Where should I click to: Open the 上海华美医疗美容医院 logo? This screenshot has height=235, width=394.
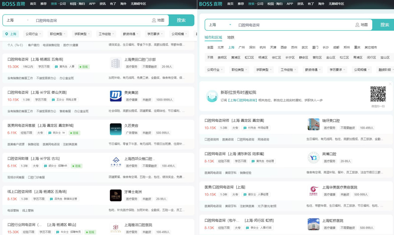[313, 191]
